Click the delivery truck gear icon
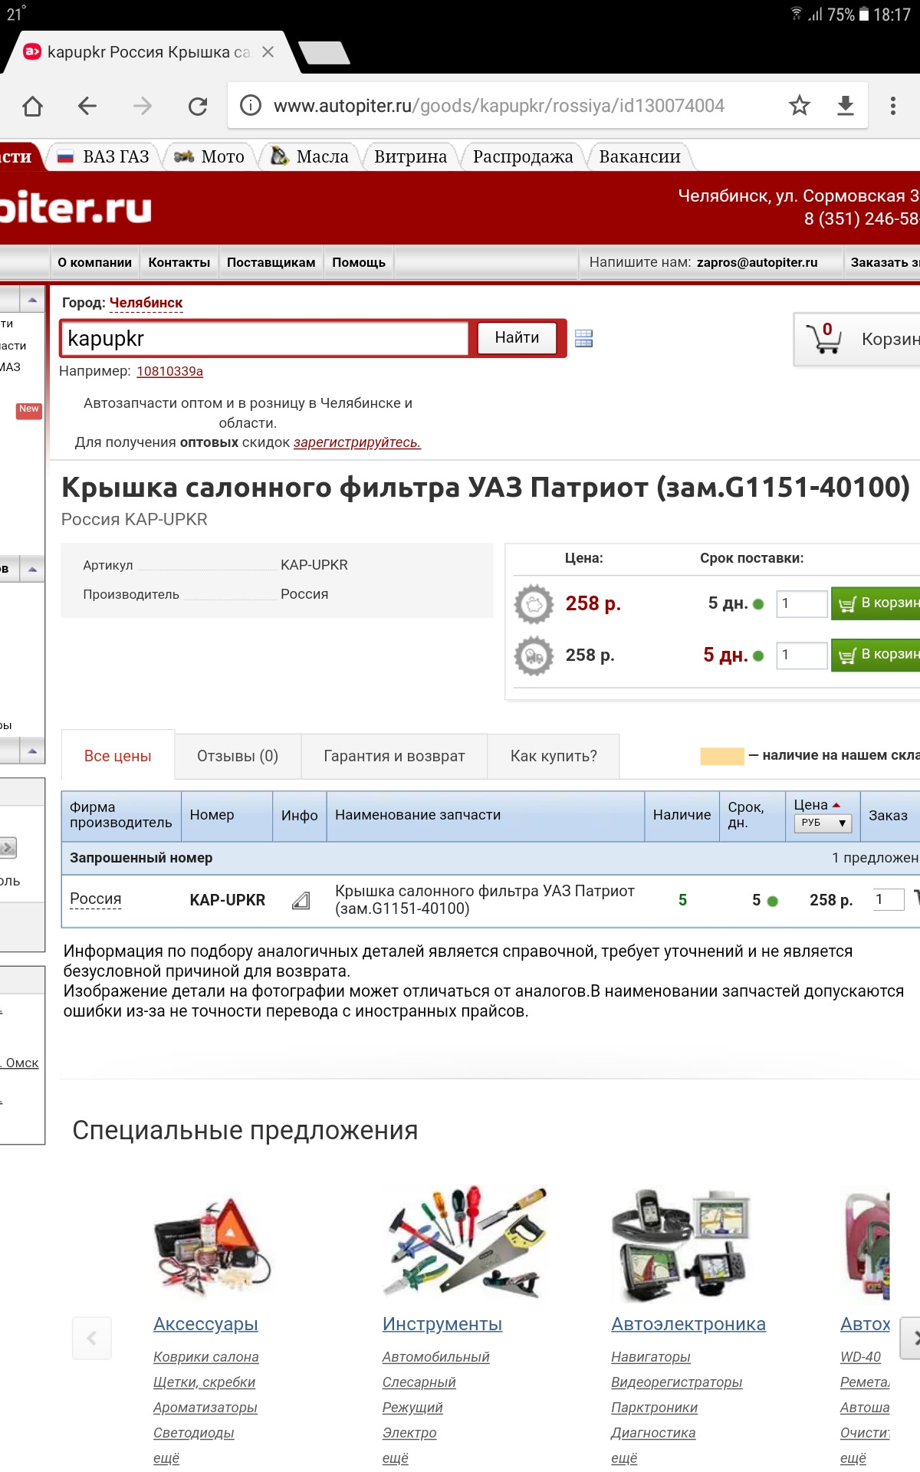Viewport: 920px width, 1472px height. (534, 655)
